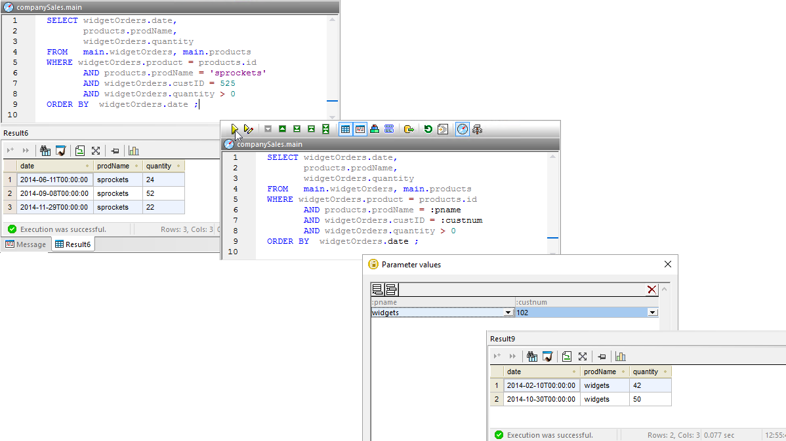Show chart for Result6
The width and height of the screenshot is (786, 441).
click(x=133, y=151)
